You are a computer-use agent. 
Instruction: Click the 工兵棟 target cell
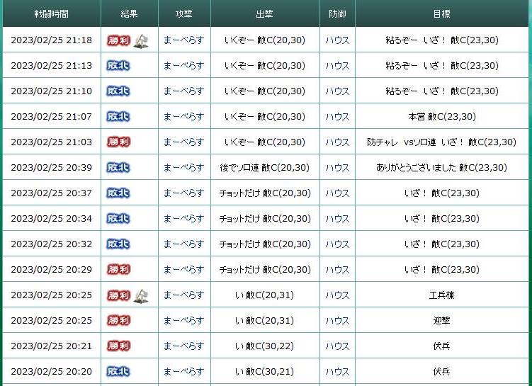coord(442,295)
